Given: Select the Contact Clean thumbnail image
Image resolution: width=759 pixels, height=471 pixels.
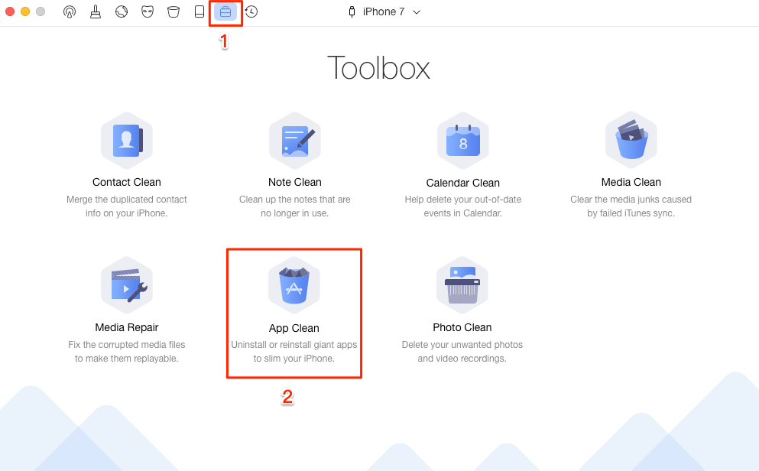Looking at the screenshot, I should pyautogui.click(x=126, y=140).
